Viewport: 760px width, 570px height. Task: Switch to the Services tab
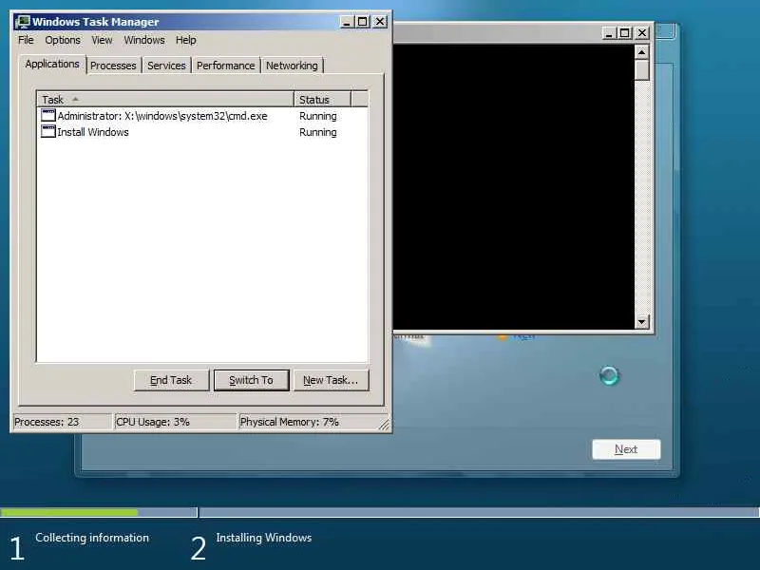click(166, 66)
